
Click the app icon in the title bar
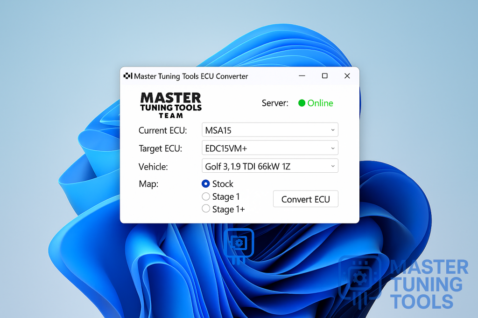click(x=128, y=76)
